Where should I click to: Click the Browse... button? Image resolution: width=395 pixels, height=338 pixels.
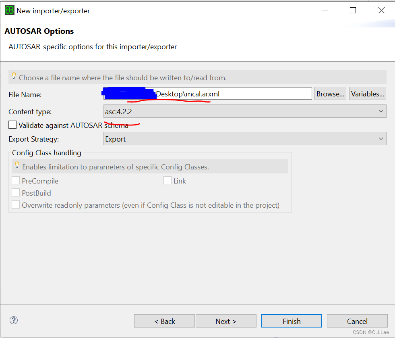tap(330, 94)
